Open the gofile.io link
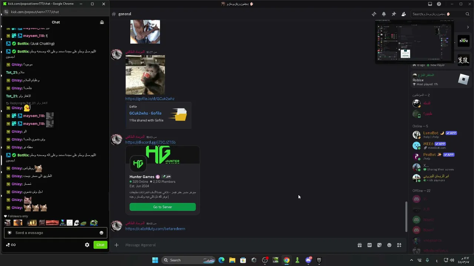This screenshot has width=474, height=266. tap(150, 99)
